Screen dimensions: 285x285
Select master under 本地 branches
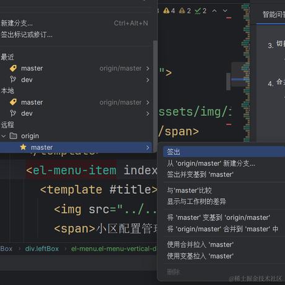pyautogui.click(x=76, y=102)
